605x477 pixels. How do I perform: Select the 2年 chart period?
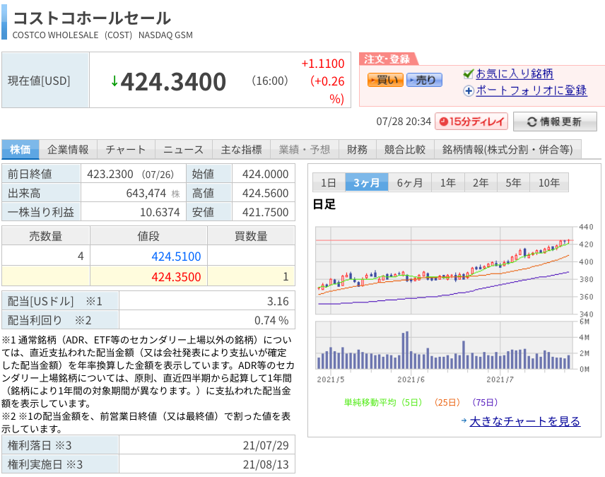click(x=481, y=182)
